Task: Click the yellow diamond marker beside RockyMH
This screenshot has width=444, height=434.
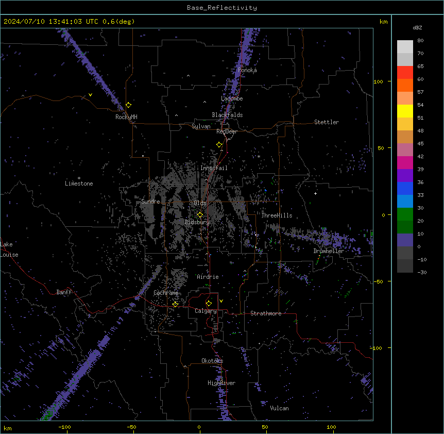Action: (x=129, y=105)
